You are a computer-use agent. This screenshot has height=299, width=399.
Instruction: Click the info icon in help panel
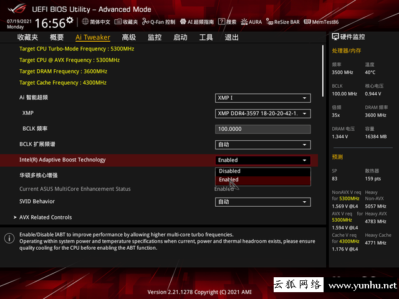9,239
